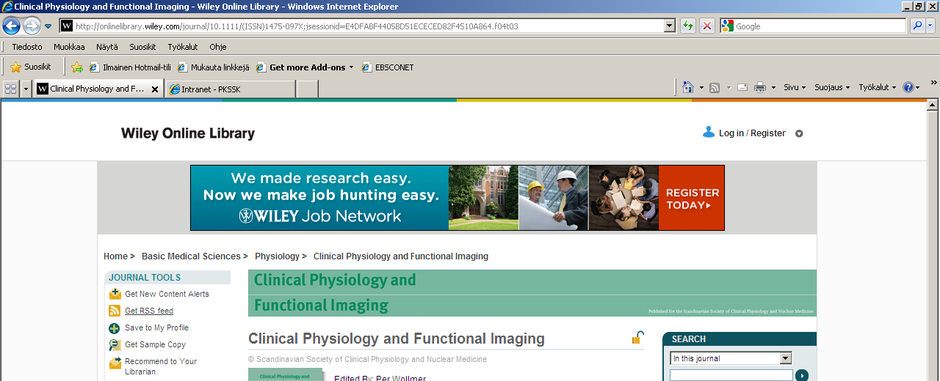Screen dimensions: 940x381
Task: Open the EBSCONET favorite link
Action: (388, 67)
